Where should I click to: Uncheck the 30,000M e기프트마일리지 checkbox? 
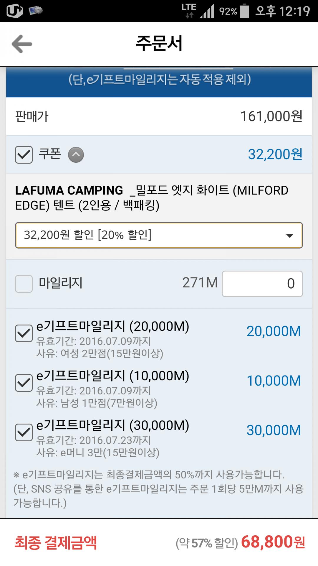(24, 432)
